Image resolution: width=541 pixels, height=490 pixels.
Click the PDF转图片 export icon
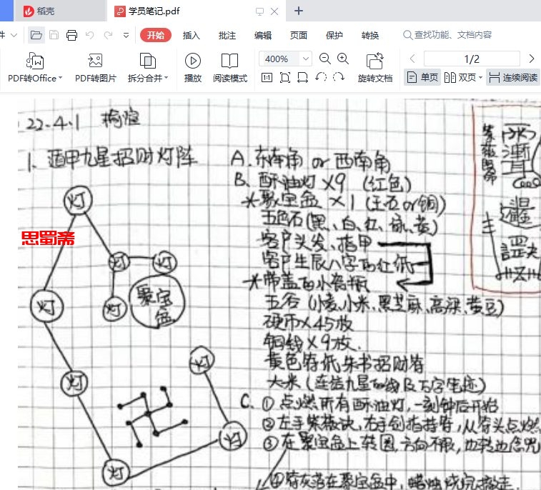(x=95, y=61)
